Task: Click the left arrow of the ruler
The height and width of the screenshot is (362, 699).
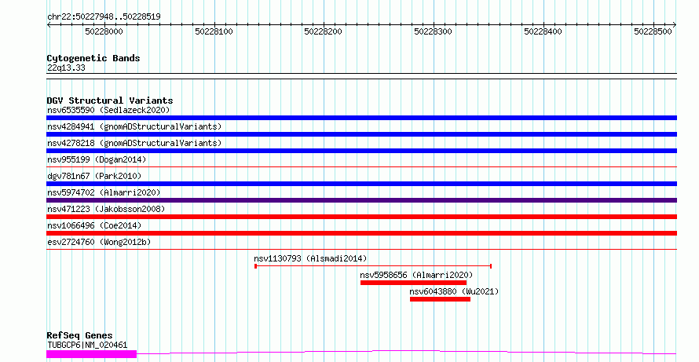Action: pyautogui.click(x=49, y=25)
